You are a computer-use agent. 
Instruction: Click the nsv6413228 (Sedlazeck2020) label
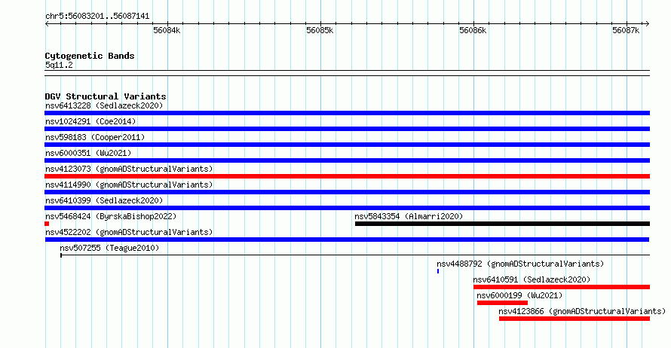click(x=104, y=105)
